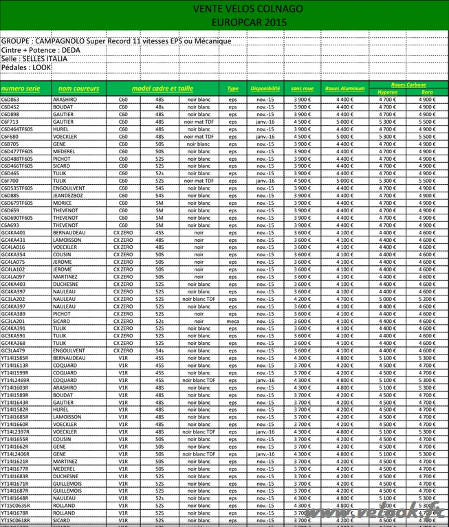Select the 'Cintre + Potence : DEDA' line
The width and height of the screenshot is (449, 527).
pyautogui.click(x=41, y=50)
